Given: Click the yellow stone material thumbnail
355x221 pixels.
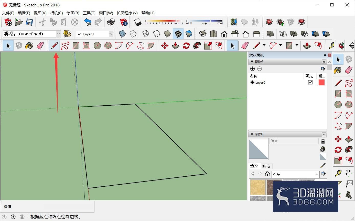Looking at the screenshot, I should 257,187.
